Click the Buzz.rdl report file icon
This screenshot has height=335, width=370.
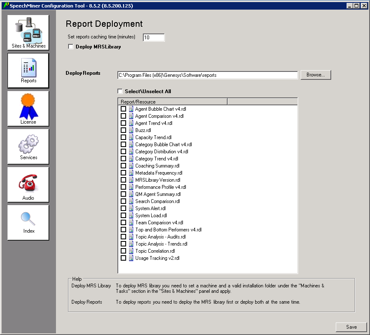131,130
